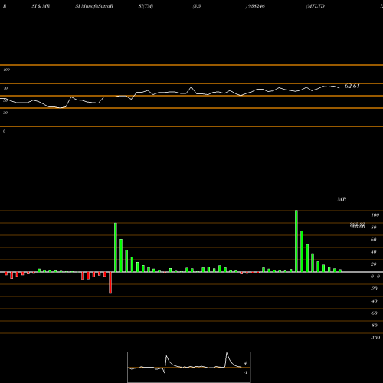The height and width of the screenshot is (383, 383).
Task: Click the MR axis label 100
Action: pyautogui.click(x=375, y=215)
